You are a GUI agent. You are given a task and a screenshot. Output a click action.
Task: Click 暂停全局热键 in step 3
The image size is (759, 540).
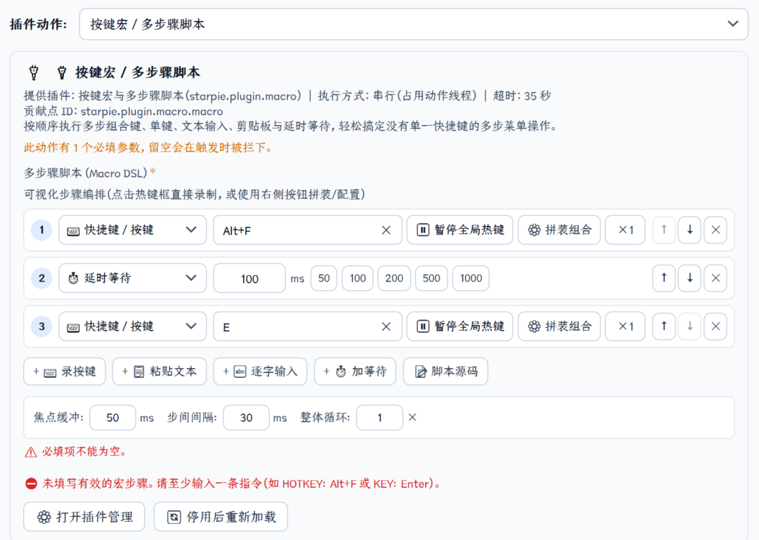[460, 327]
